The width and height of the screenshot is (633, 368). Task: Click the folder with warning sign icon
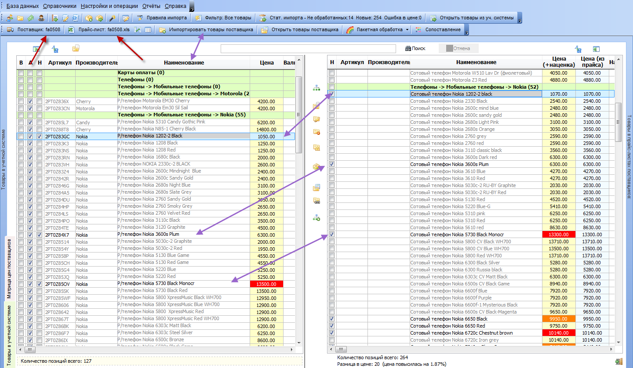pyautogui.click(x=316, y=147)
